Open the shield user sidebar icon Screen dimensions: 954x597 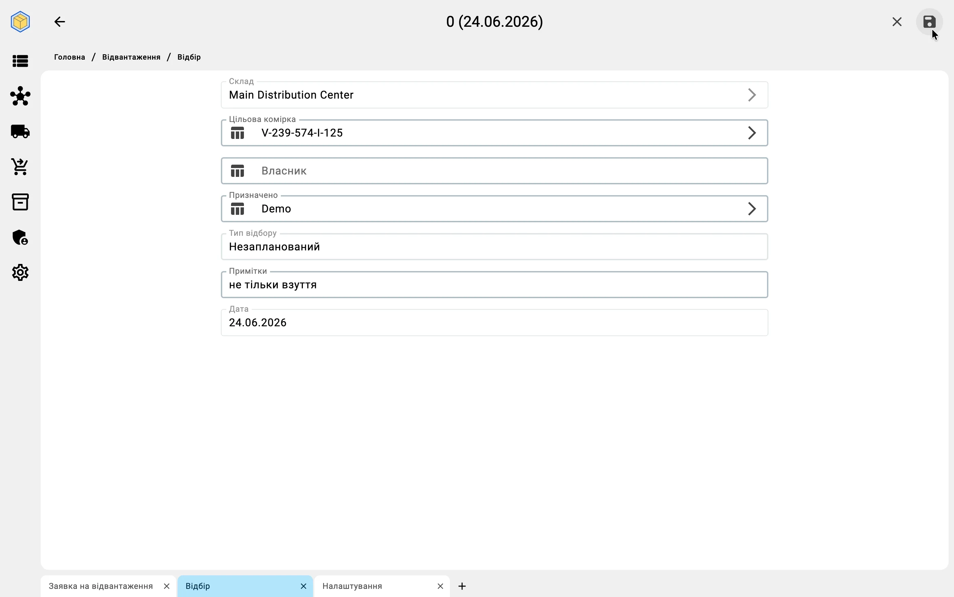(x=20, y=237)
